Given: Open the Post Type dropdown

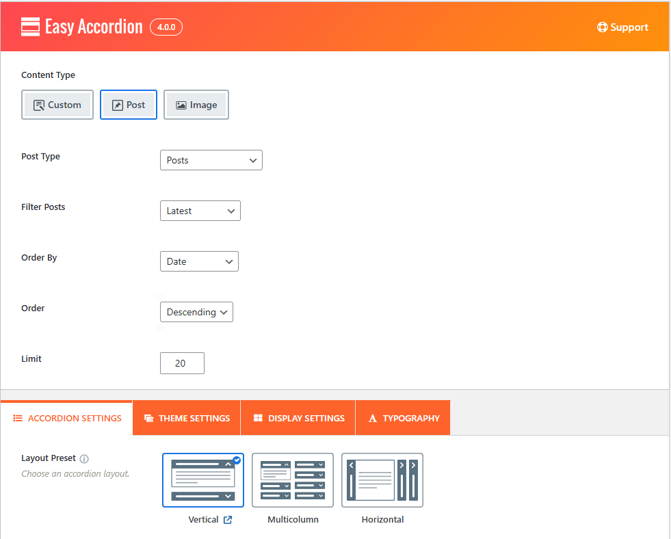Looking at the screenshot, I should point(211,160).
